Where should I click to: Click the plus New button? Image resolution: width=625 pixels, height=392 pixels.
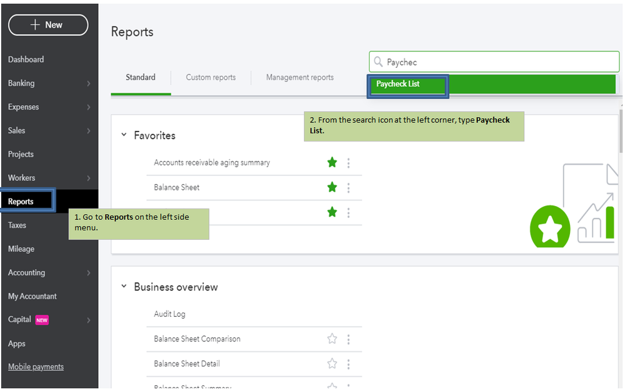(48, 25)
